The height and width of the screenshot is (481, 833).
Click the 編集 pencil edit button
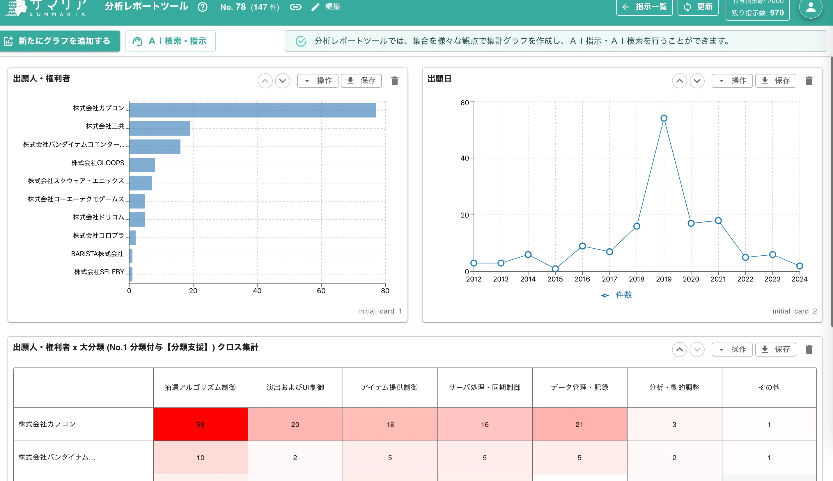[326, 7]
